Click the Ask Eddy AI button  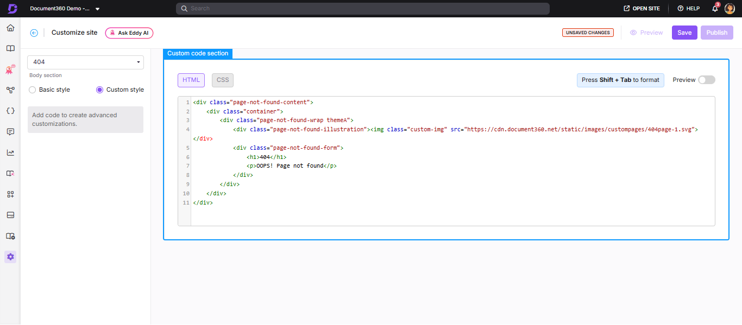[x=129, y=33]
